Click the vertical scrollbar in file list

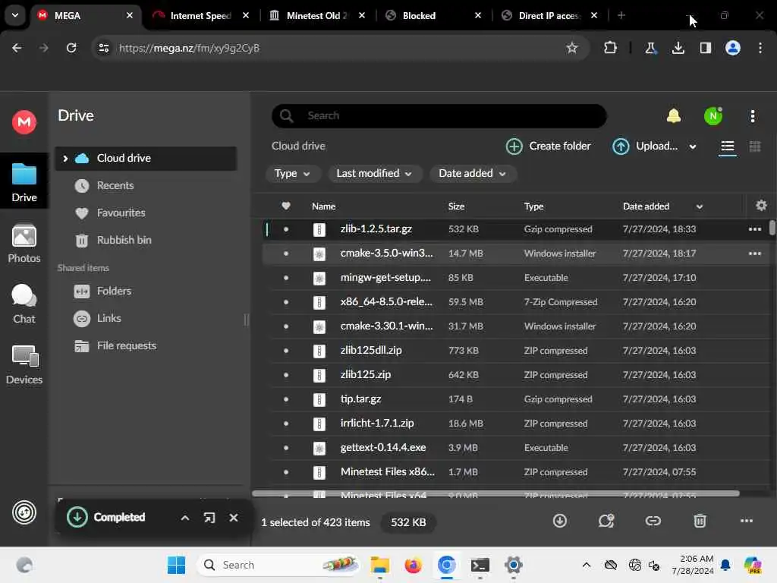[772, 228]
